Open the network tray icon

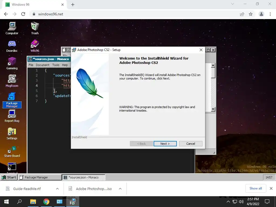pos(235,202)
